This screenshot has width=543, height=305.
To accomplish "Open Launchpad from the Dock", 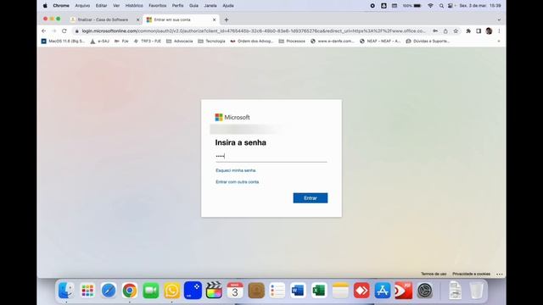I will [87, 291].
